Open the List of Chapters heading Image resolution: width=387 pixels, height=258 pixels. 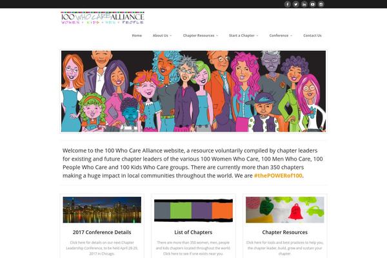(x=193, y=232)
